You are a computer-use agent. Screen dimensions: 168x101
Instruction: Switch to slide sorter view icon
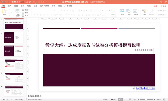point(125,100)
